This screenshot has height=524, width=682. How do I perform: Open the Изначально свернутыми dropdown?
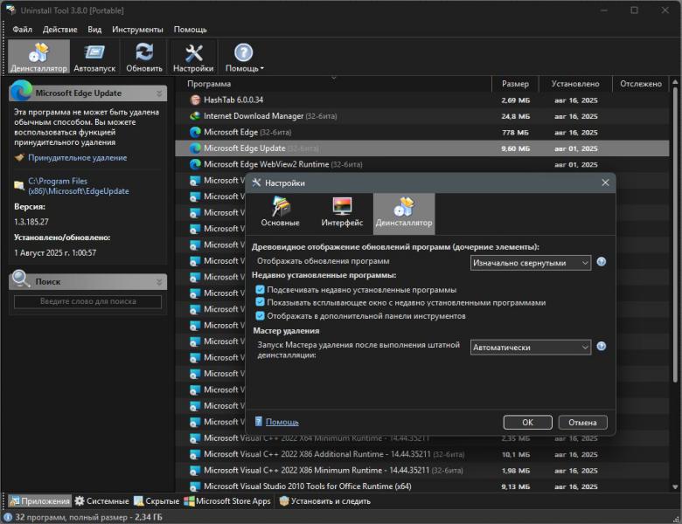click(530, 262)
